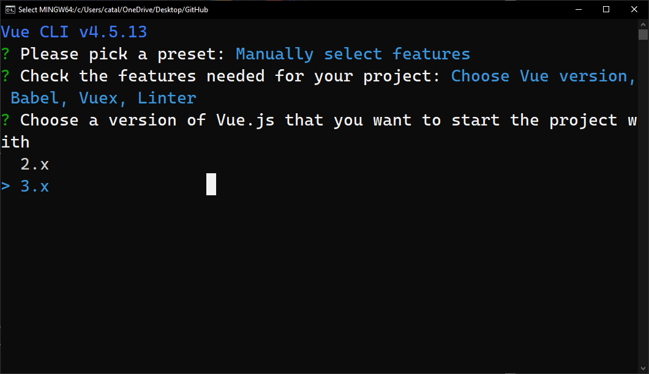This screenshot has width=649, height=374.
Task: Click the "Choose Vue version" feature text
Action: pyautogui.click(x=539, y=77)
